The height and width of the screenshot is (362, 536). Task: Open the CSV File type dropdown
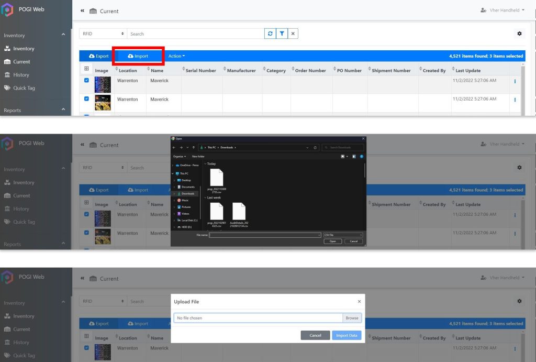click(343, 235)
